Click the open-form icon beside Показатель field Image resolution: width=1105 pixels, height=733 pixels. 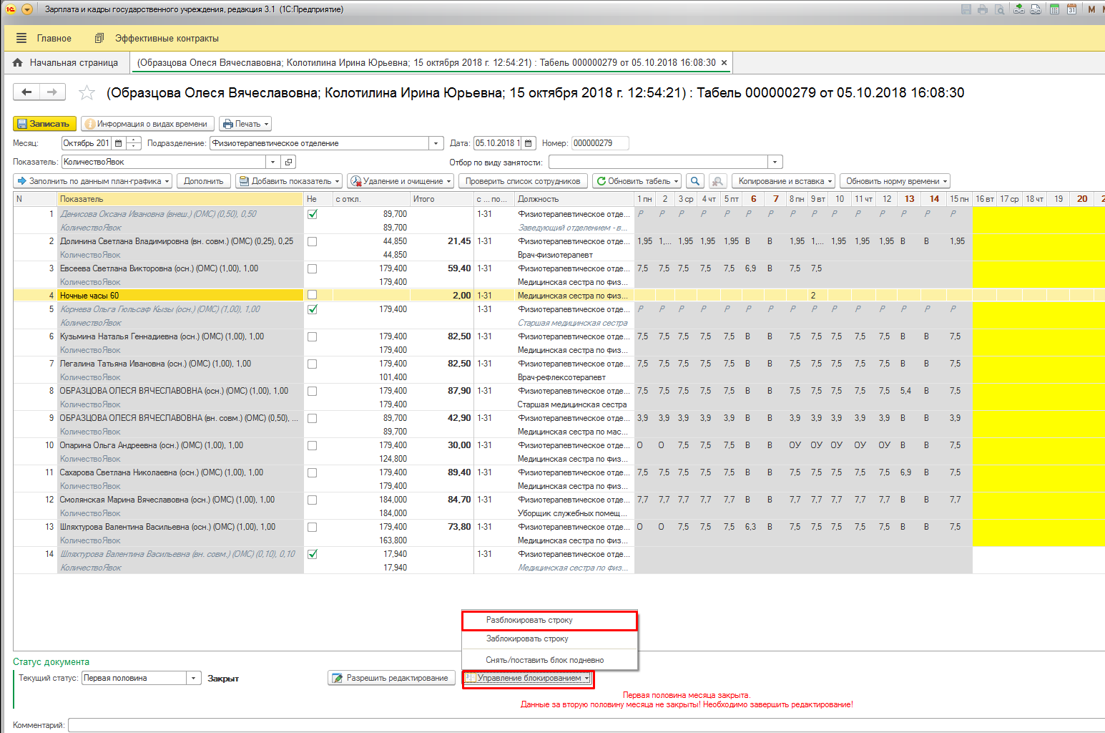[x=288, y=162]
